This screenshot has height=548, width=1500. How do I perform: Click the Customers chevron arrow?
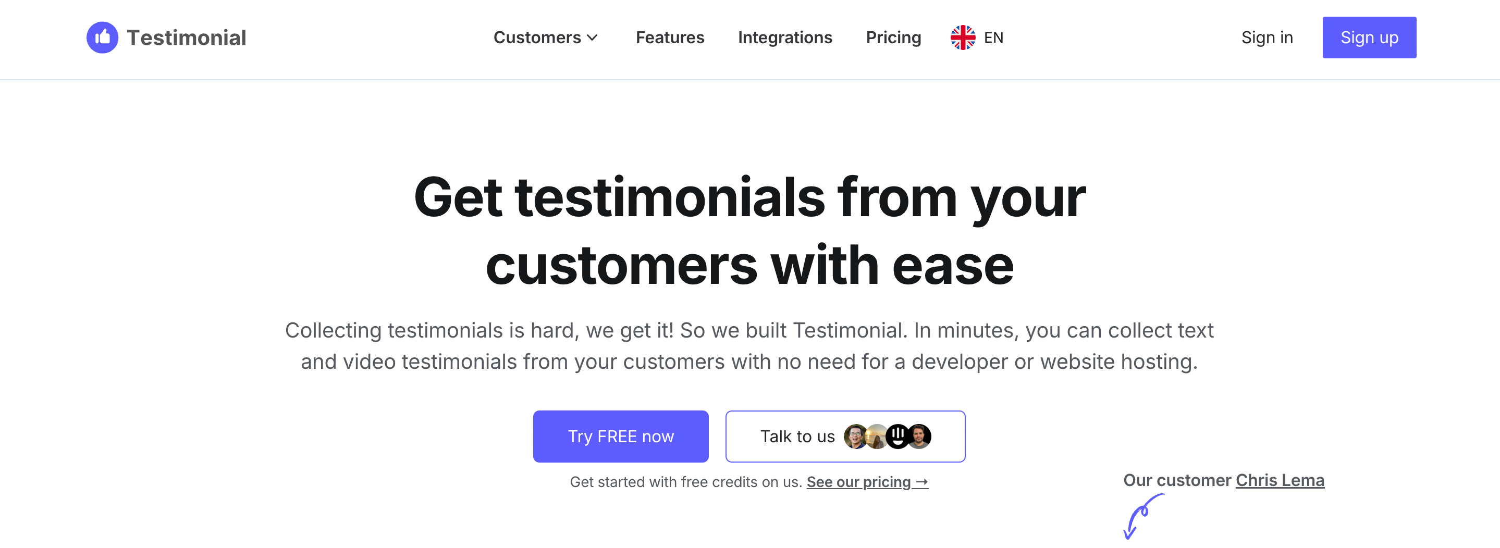592,38
